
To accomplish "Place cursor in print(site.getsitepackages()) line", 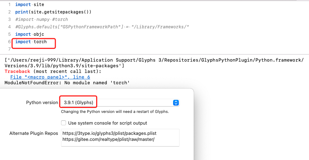I will [53, 12].
